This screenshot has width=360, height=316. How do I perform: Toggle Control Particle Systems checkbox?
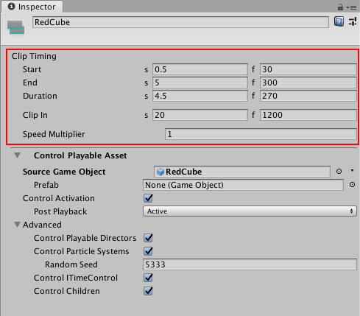tap(148, 251)
